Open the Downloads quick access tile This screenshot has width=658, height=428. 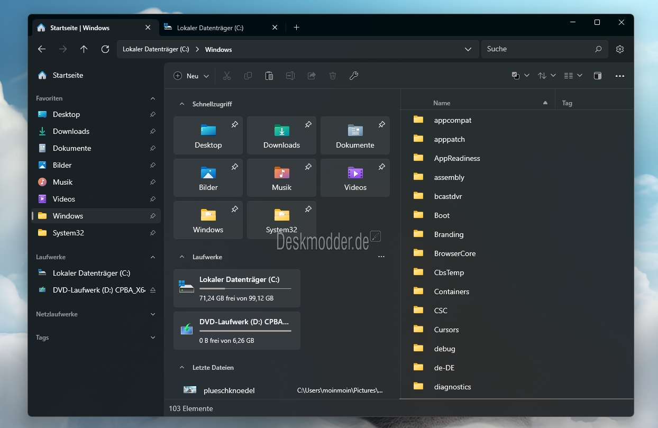282,135
